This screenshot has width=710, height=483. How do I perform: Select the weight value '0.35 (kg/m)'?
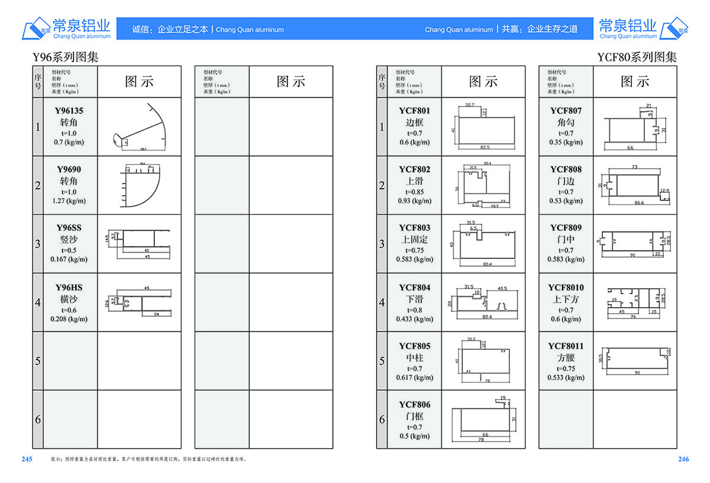coord(566,142)
